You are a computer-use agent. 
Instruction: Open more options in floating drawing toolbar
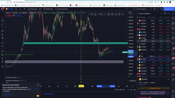click(x=123, y=14)
